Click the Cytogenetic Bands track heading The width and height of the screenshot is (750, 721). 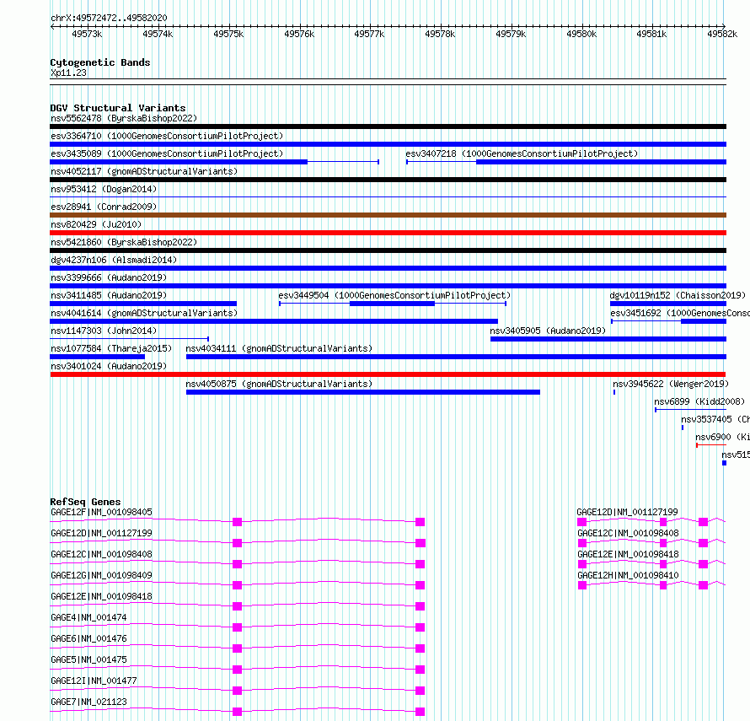(100, 62)
